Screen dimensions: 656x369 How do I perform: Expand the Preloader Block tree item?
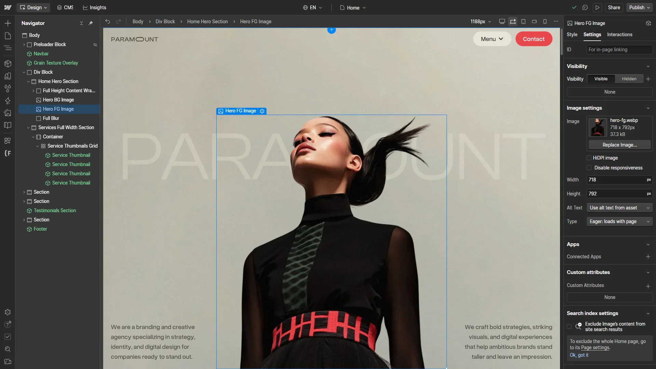click(x=24, y=44)
